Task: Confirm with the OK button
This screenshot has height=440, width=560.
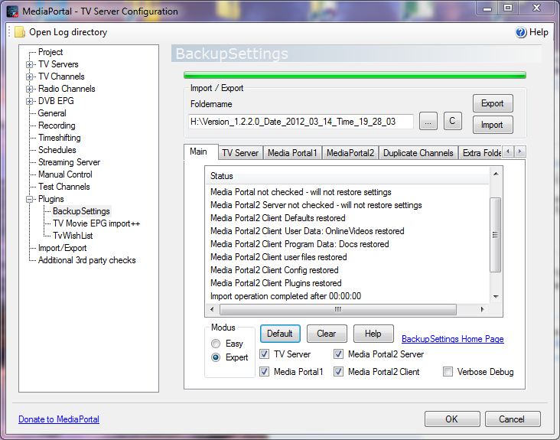Action: point(452,419)
